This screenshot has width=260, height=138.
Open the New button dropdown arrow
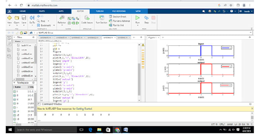click(10, 26)
